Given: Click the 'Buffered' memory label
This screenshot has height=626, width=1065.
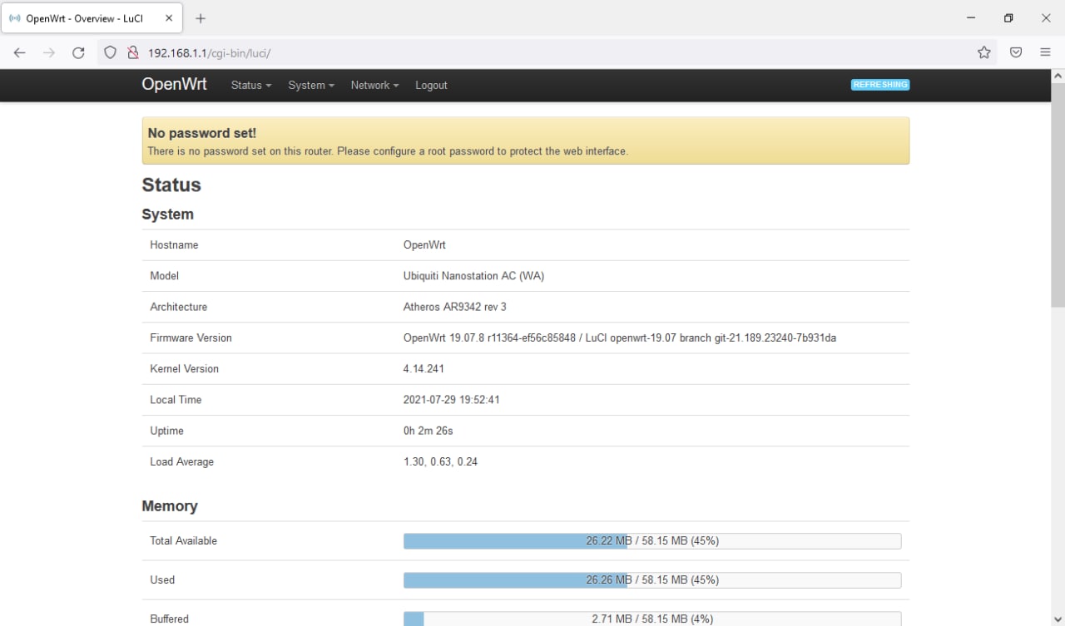Looking at the screenshot, I should 169,619.
